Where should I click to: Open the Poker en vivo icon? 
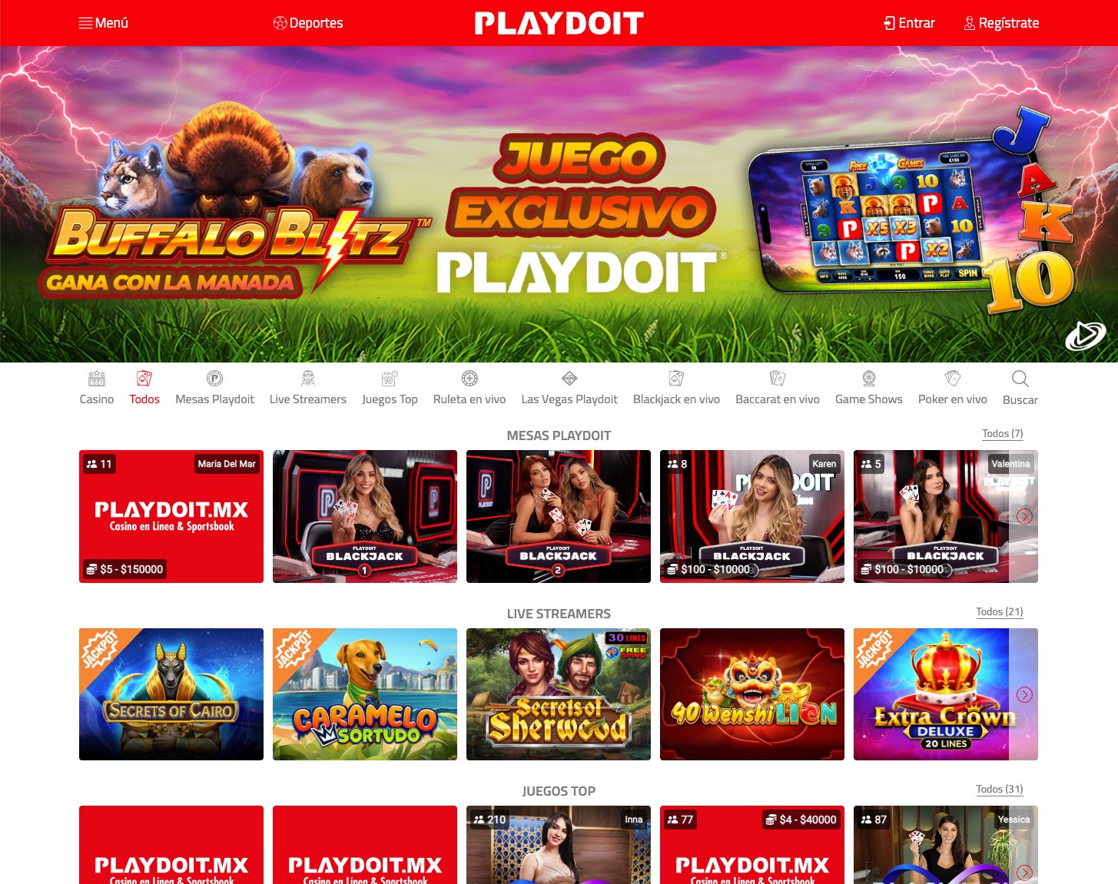(x=953, y=378)
